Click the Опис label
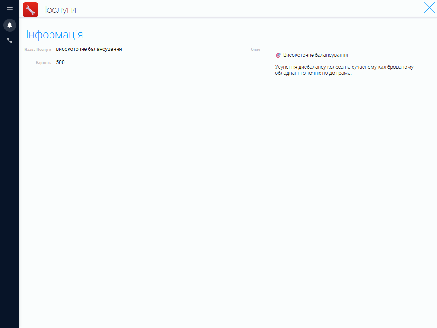This screenshot has height=328, width=437. 256,50
